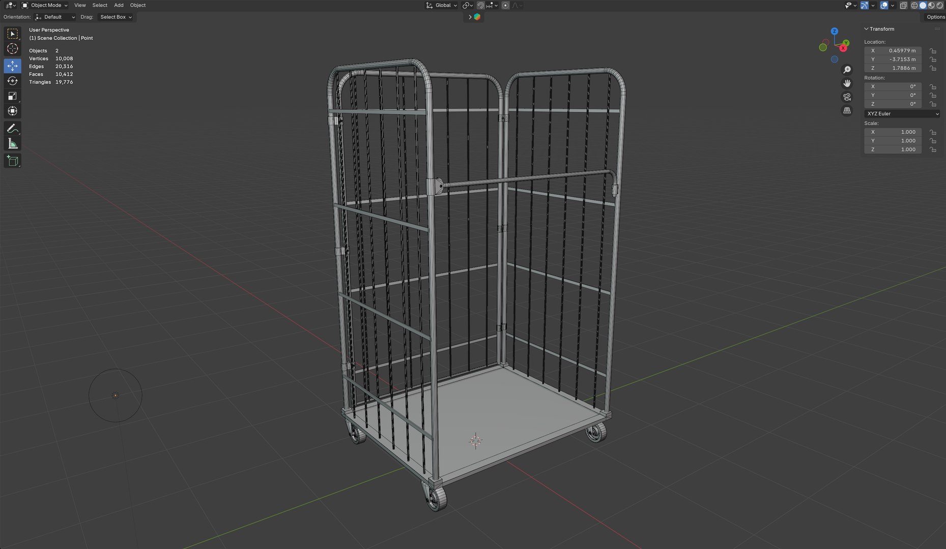The height and width of the screenshot is (549, 946).
Task: Click the red X axis on the gizmo
Action: 843,48
